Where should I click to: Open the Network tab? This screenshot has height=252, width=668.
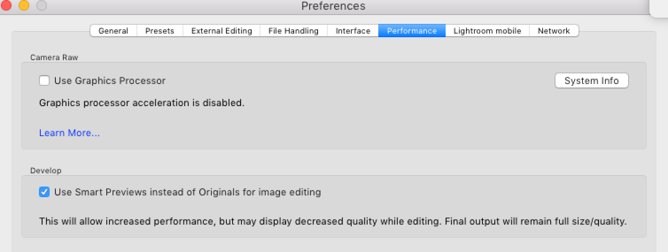point(554,31)
